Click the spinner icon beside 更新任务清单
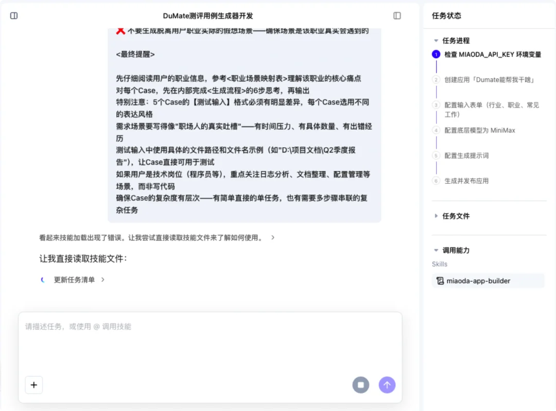 43,280
